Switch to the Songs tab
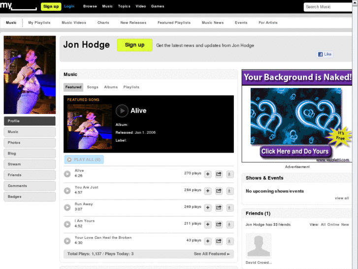The width and height of the screenshot is (358, 269). point(93,87)
